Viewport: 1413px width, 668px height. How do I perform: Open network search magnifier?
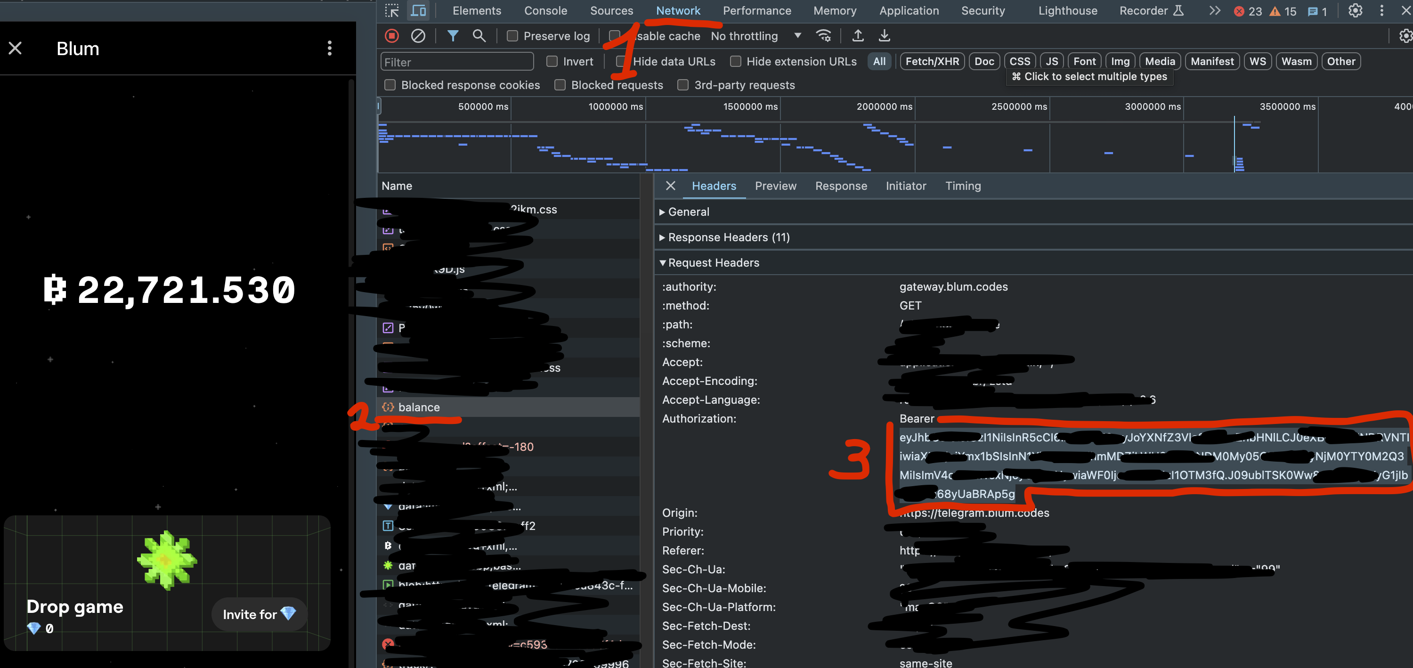point(479,36)
